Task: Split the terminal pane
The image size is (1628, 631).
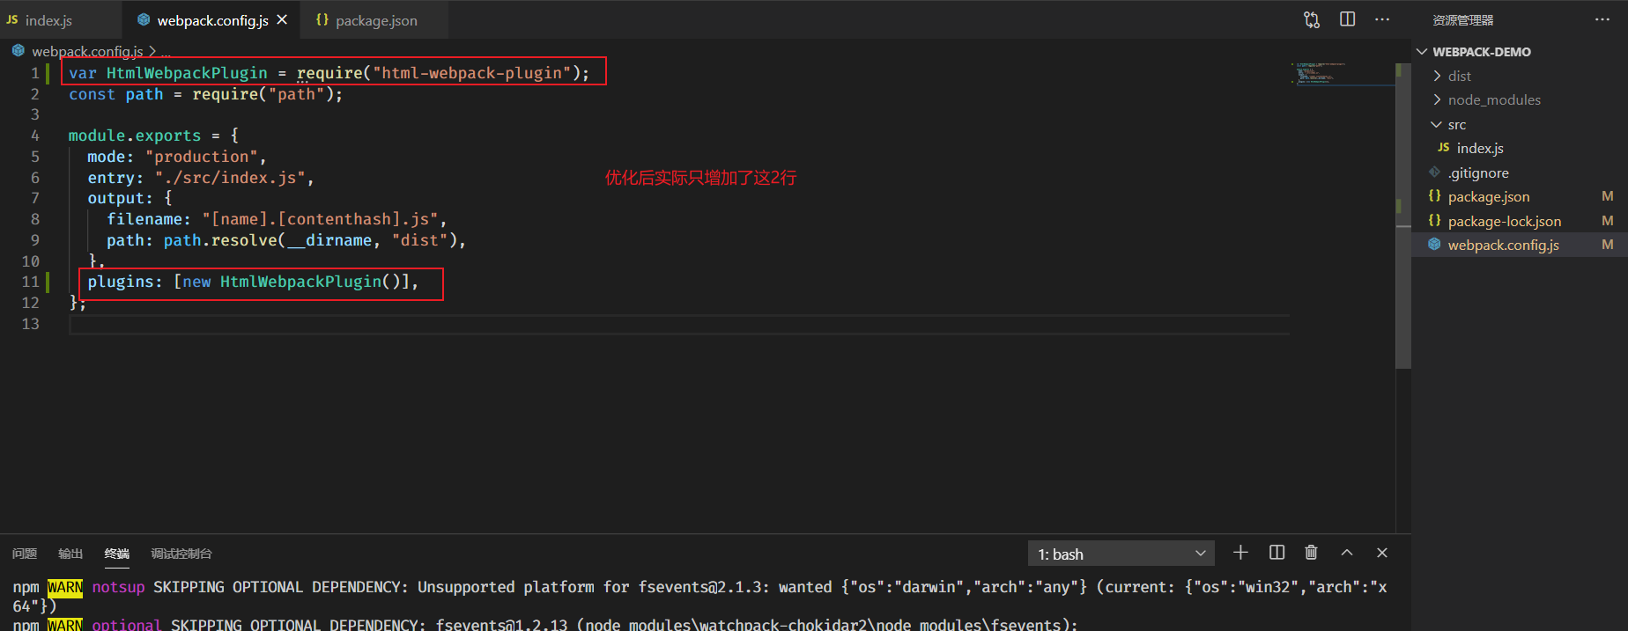Action: point(1276,553)
